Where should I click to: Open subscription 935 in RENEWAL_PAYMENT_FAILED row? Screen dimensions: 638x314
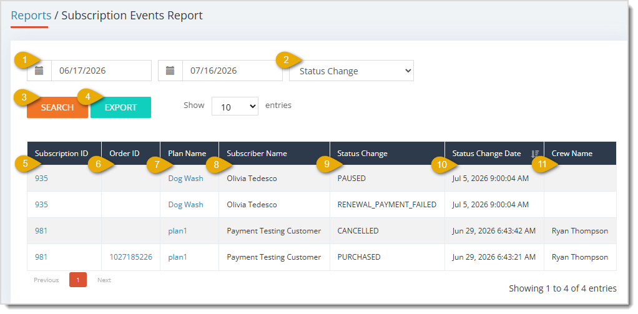[41, 205]
